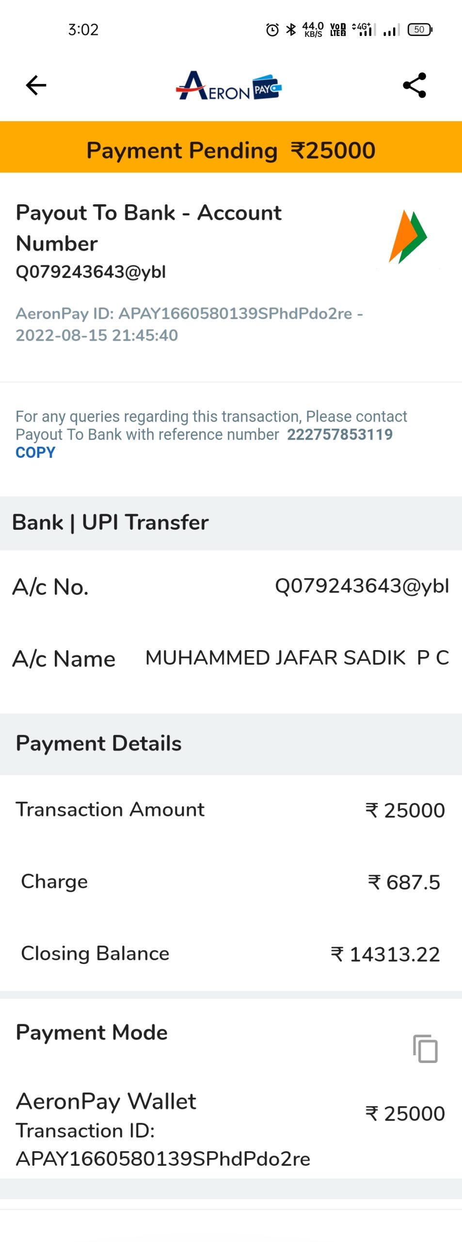The height and width of the screenshot is (1242, 462).
Task: Tap the battery indicator icon
Action: 420,30
